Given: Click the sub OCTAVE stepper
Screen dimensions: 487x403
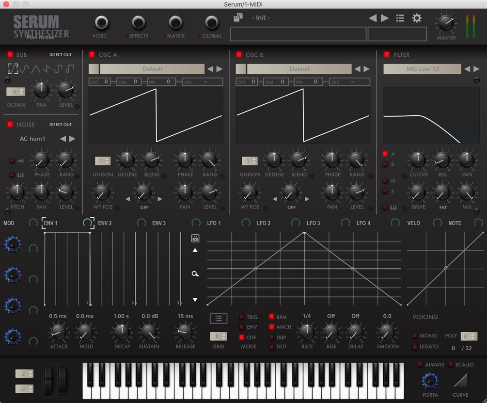Looking at the screenshot, I should (x=16, y=92).
